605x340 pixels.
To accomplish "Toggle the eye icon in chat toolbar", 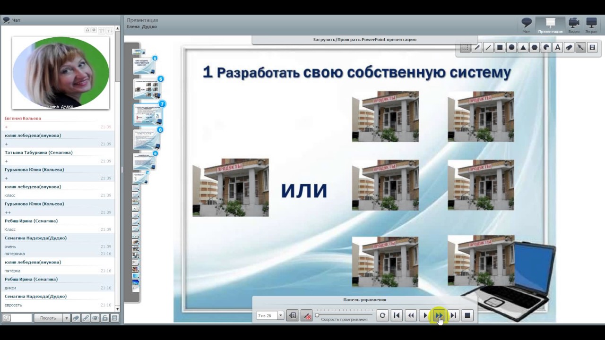I will [95, 318].
